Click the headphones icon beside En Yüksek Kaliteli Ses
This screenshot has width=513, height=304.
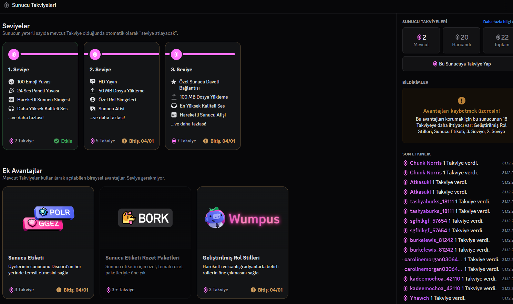pos(174,106)
